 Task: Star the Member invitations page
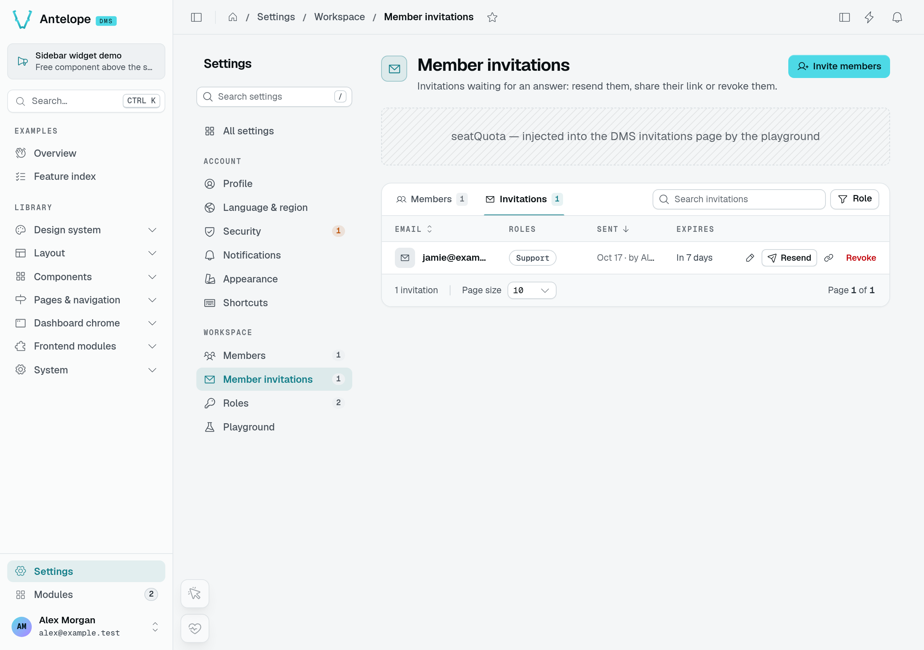492,17
